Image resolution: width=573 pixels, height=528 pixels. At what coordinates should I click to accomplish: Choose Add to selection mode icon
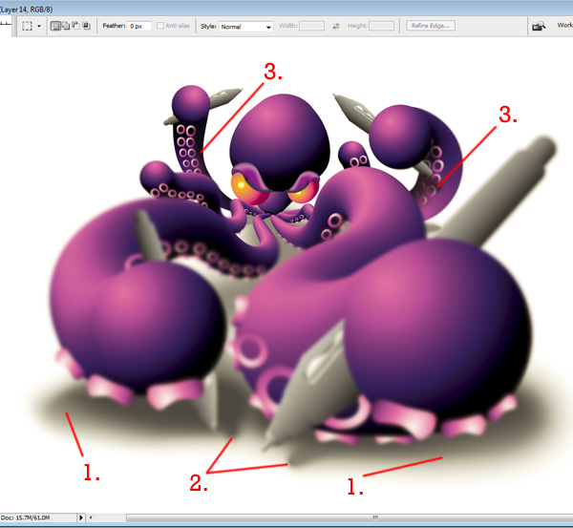66,26
